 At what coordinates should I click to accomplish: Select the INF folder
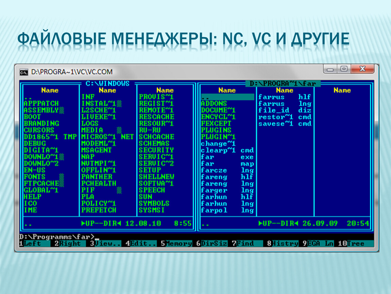[x=88, y=97]
